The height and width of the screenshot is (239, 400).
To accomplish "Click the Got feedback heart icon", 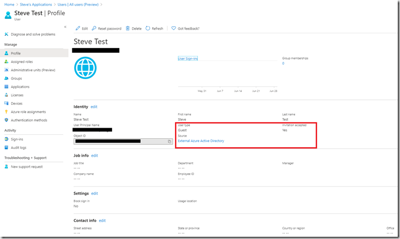I will [x=173, y=28].
